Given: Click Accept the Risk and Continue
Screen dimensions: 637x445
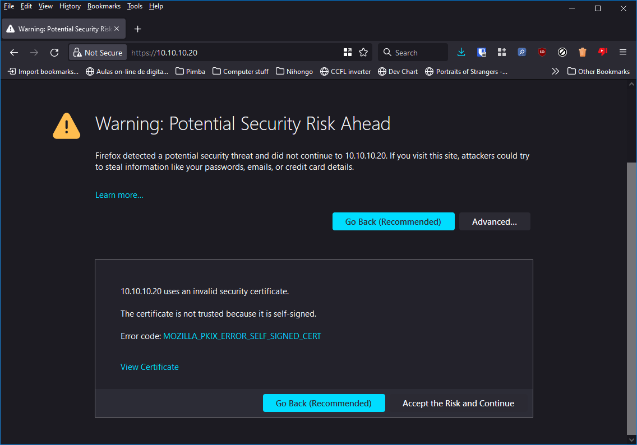Looking at the screenshot, I should [x=458, y=403].
